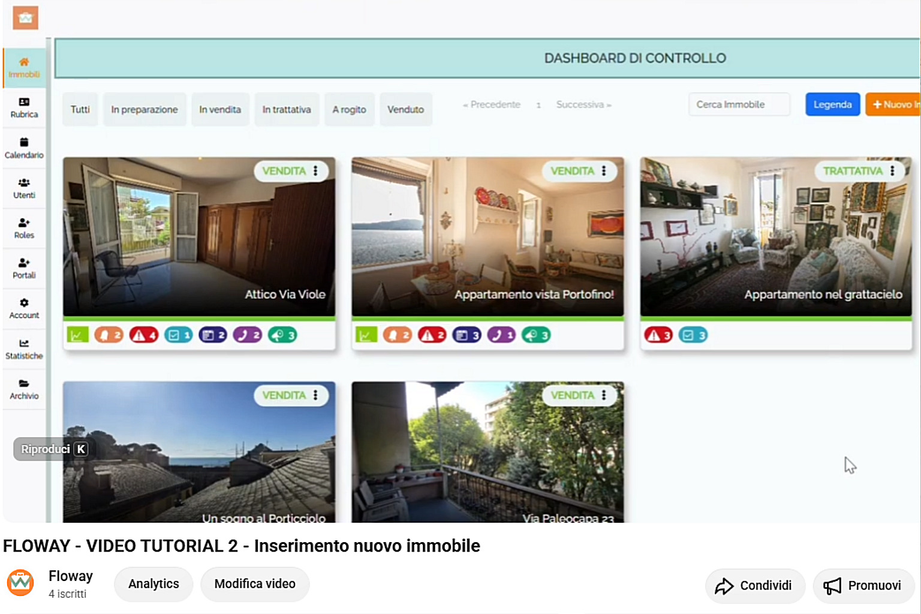The image size is (921, 614).
Task: Open the options menu on Via Paleocapa 23 card
Action: click(604, 395)
